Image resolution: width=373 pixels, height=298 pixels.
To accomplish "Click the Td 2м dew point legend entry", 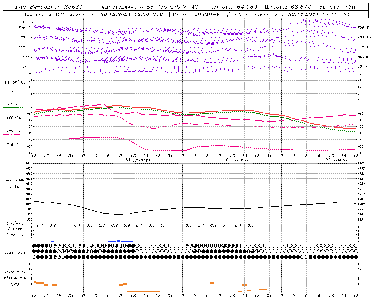I will (13, 104).
